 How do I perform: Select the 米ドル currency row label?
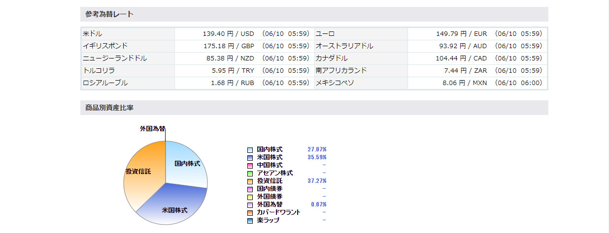click(93, 34)
